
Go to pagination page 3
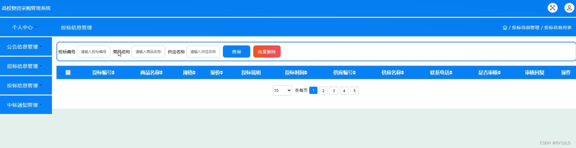point(333,90)
